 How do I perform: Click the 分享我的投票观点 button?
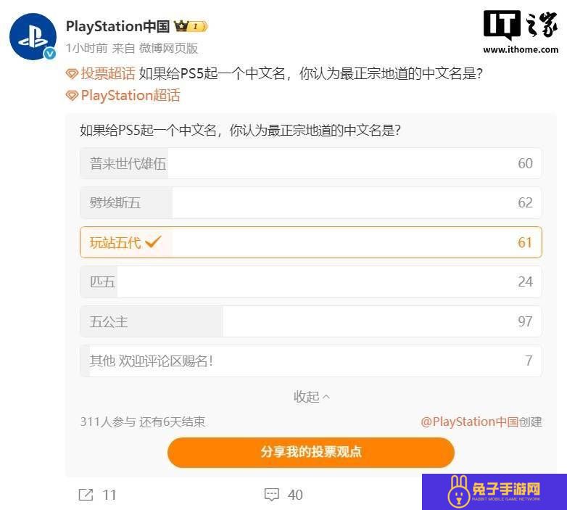(x=311, y=452)
